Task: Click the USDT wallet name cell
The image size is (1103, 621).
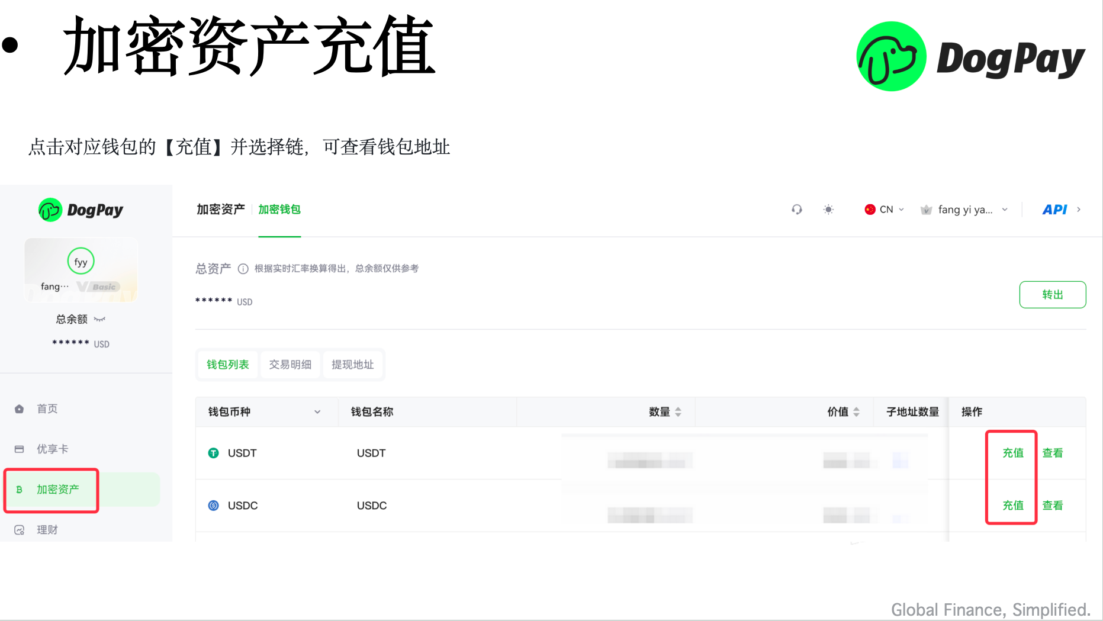Action: [x=371, y=453]
